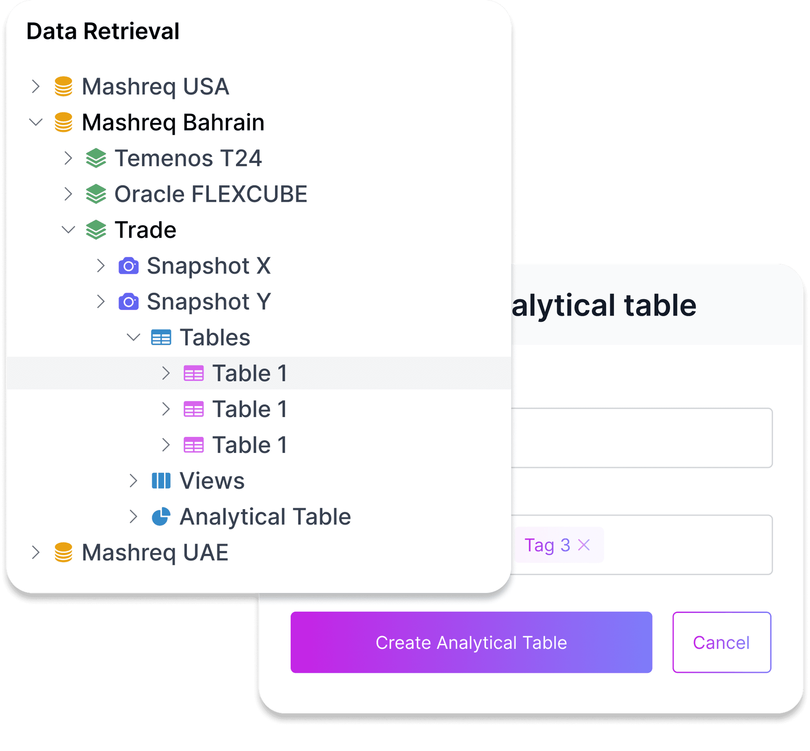Click the database icon next to Mashreq USA
This screenshot has height=751, width=810.
[x=63, y=86]
